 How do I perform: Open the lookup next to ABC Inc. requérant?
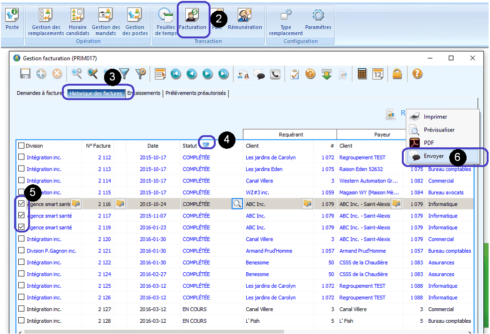tap(308, 203)
